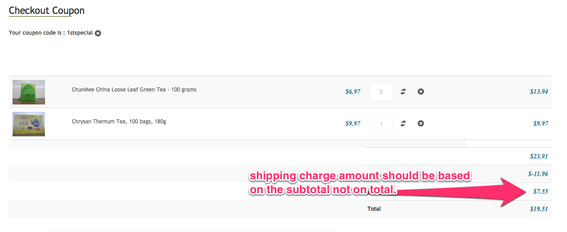Image resolution: width=567 pixels, height=232 pixels.
Task: Click the Chrysan Themum Tea thumbnail
Action: [29, 124]
